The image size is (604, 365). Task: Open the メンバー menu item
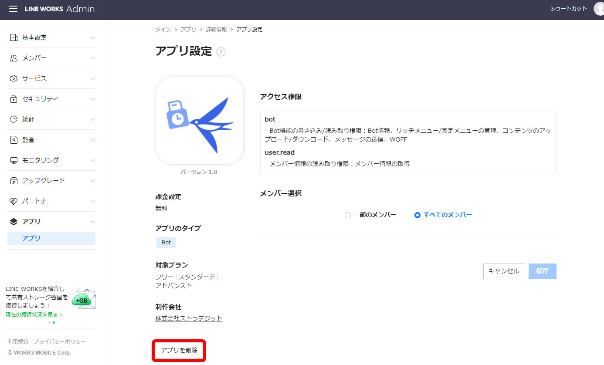point(51,58)
